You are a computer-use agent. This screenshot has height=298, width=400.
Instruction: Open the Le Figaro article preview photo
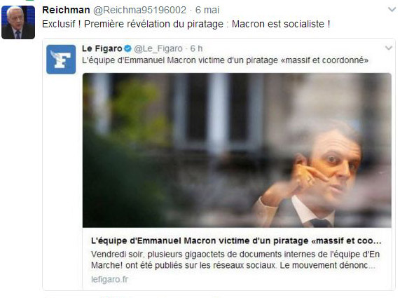click(x=237, y=150)
